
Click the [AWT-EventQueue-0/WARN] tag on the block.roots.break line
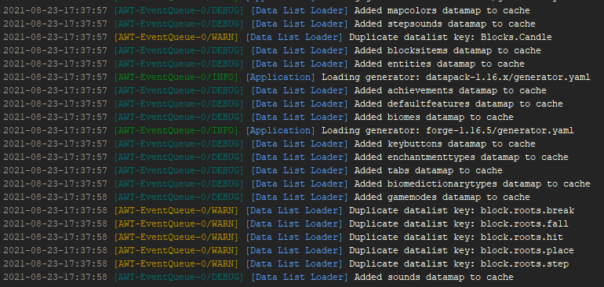(x=176, y=211)
